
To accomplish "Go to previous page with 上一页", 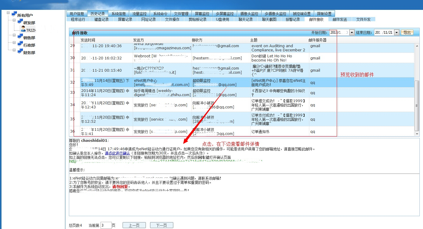I will point(134,225).
